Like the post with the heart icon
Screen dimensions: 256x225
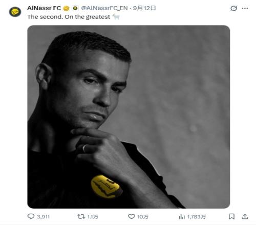[x=132, y=216]
